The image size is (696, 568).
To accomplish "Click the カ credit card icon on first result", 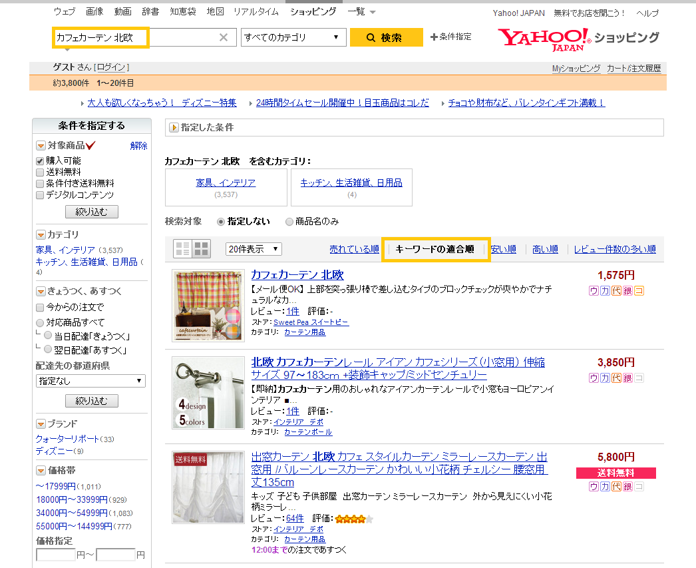I will coord(604,291).
